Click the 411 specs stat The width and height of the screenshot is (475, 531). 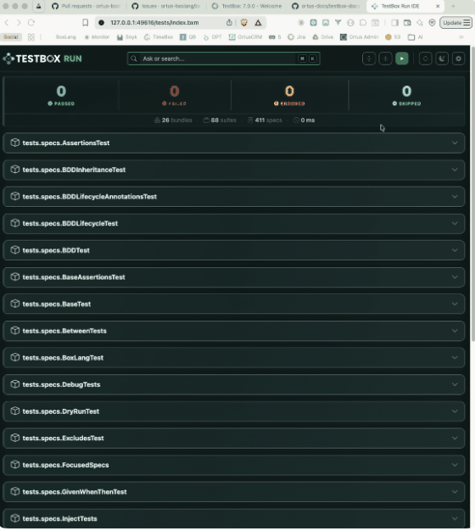click(x=265, y=120)
